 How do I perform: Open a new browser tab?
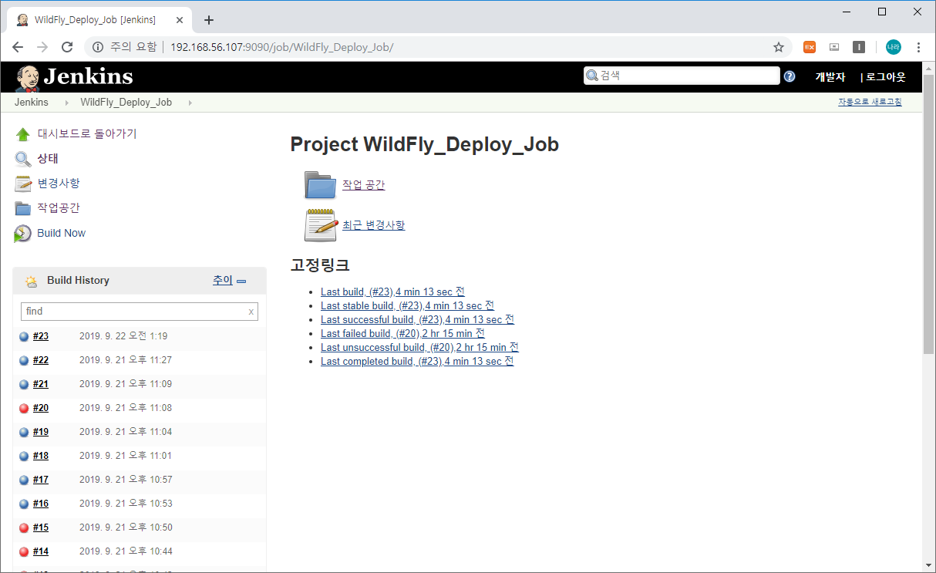tap(208, 20)
